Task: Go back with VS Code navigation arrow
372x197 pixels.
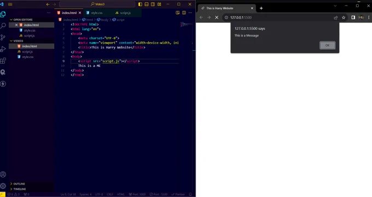Action: pos(48,4)
